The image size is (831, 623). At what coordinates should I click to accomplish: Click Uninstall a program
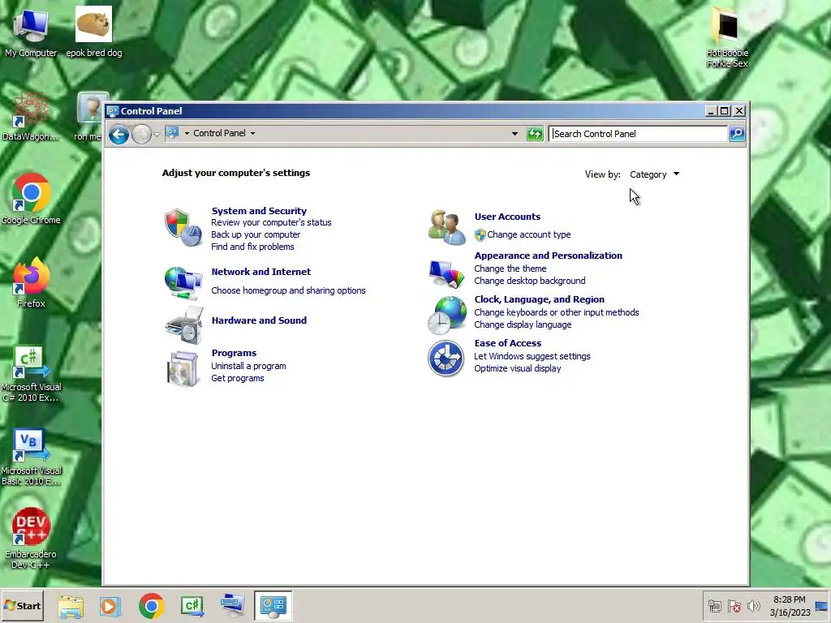(x=248, y=366)
